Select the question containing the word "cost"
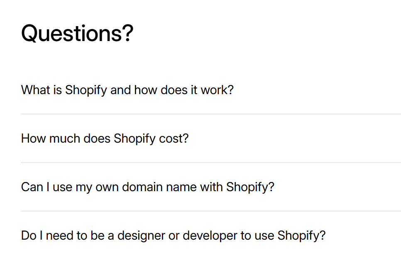The width and height of the screenshot is (401, 255). pyautogui.click(x=105, y=138)
